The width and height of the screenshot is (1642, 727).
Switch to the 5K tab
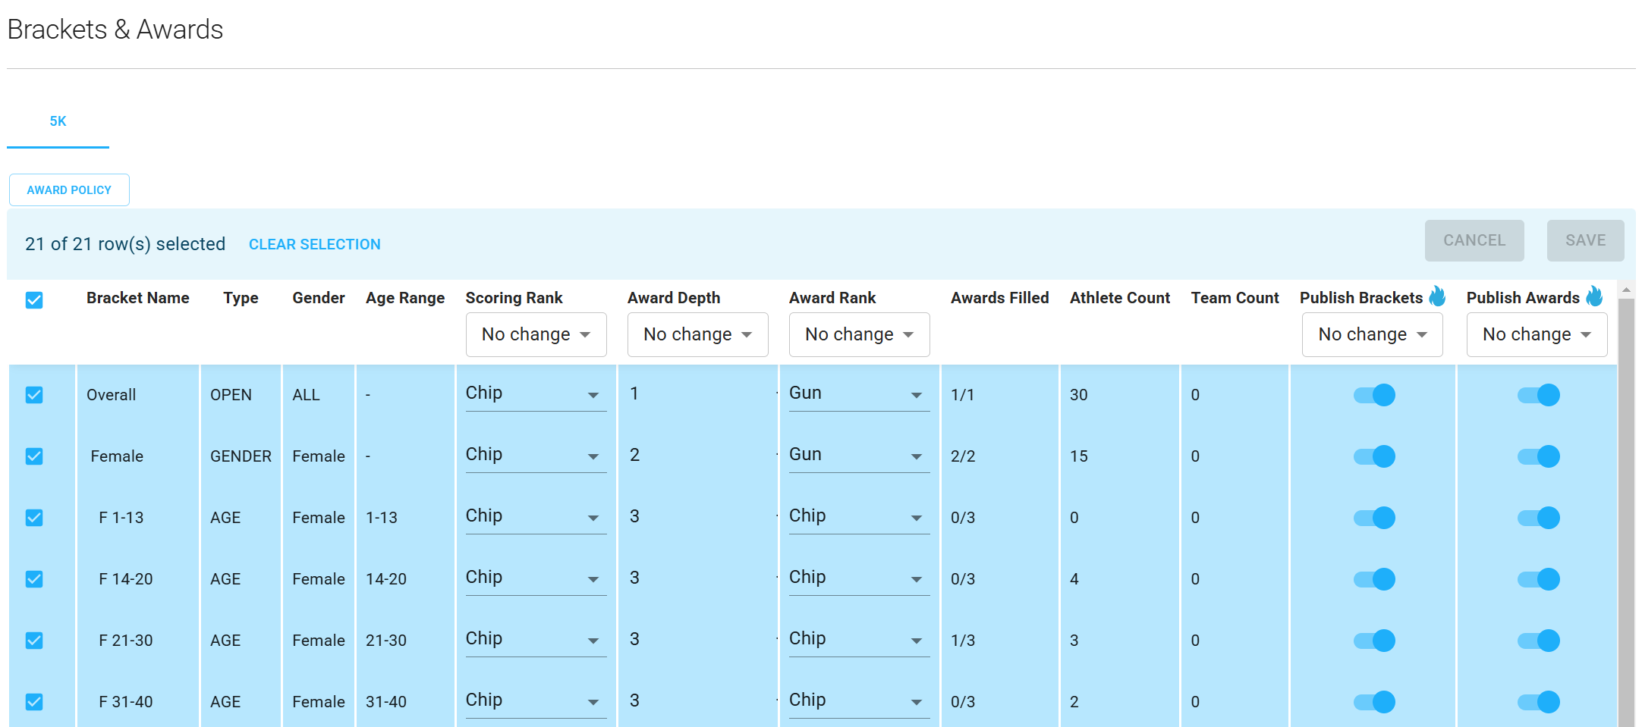[58, 121]
